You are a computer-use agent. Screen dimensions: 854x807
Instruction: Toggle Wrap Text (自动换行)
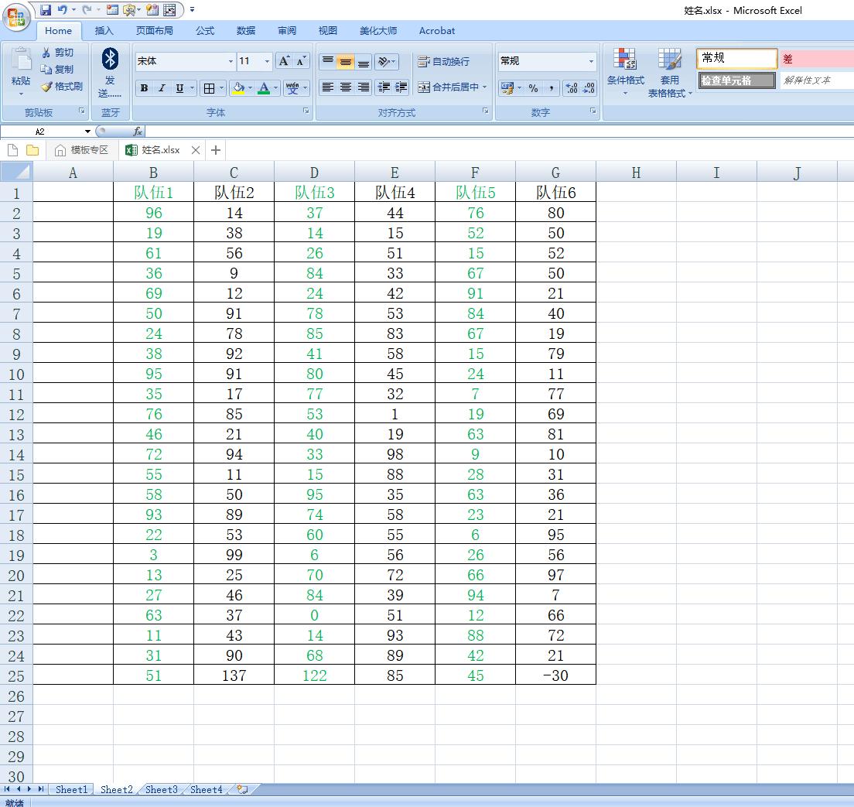click(444, 62)
